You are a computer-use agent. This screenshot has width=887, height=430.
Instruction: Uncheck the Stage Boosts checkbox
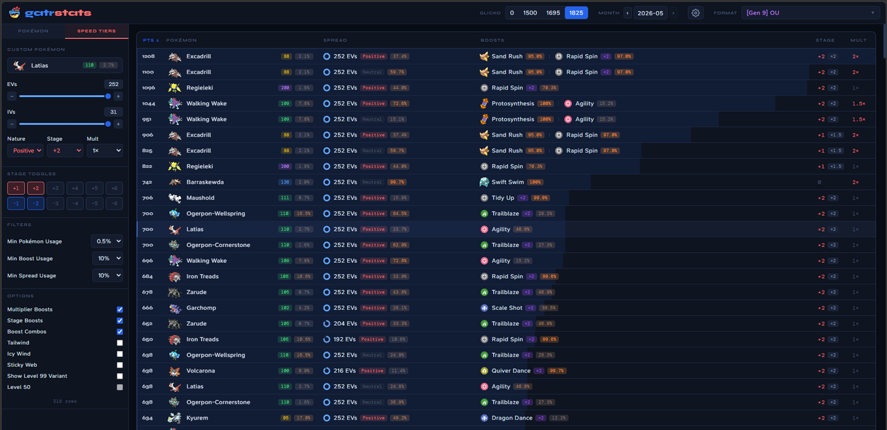pyautogui.click(x=120, y=320)
